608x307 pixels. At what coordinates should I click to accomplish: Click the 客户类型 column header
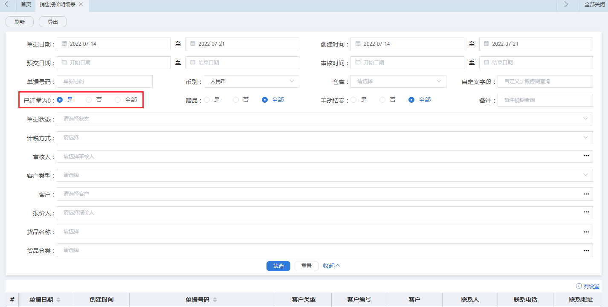pos(304,299)
